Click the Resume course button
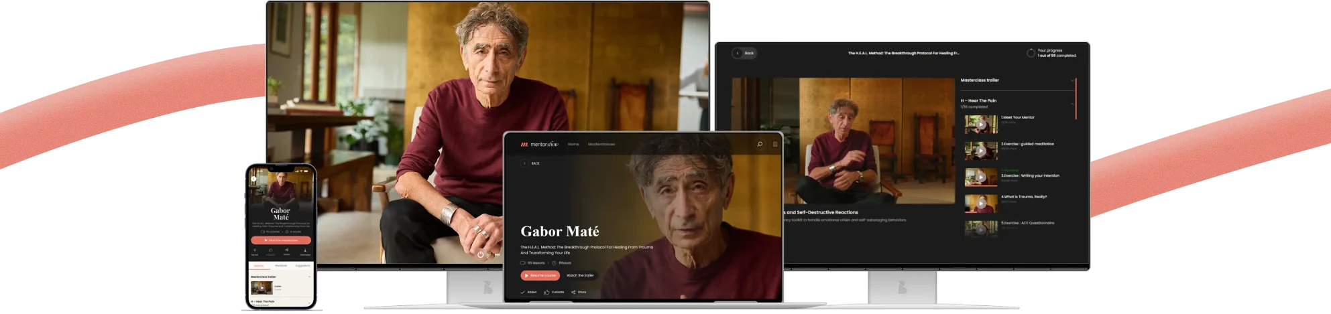 [x=540, y=275]
